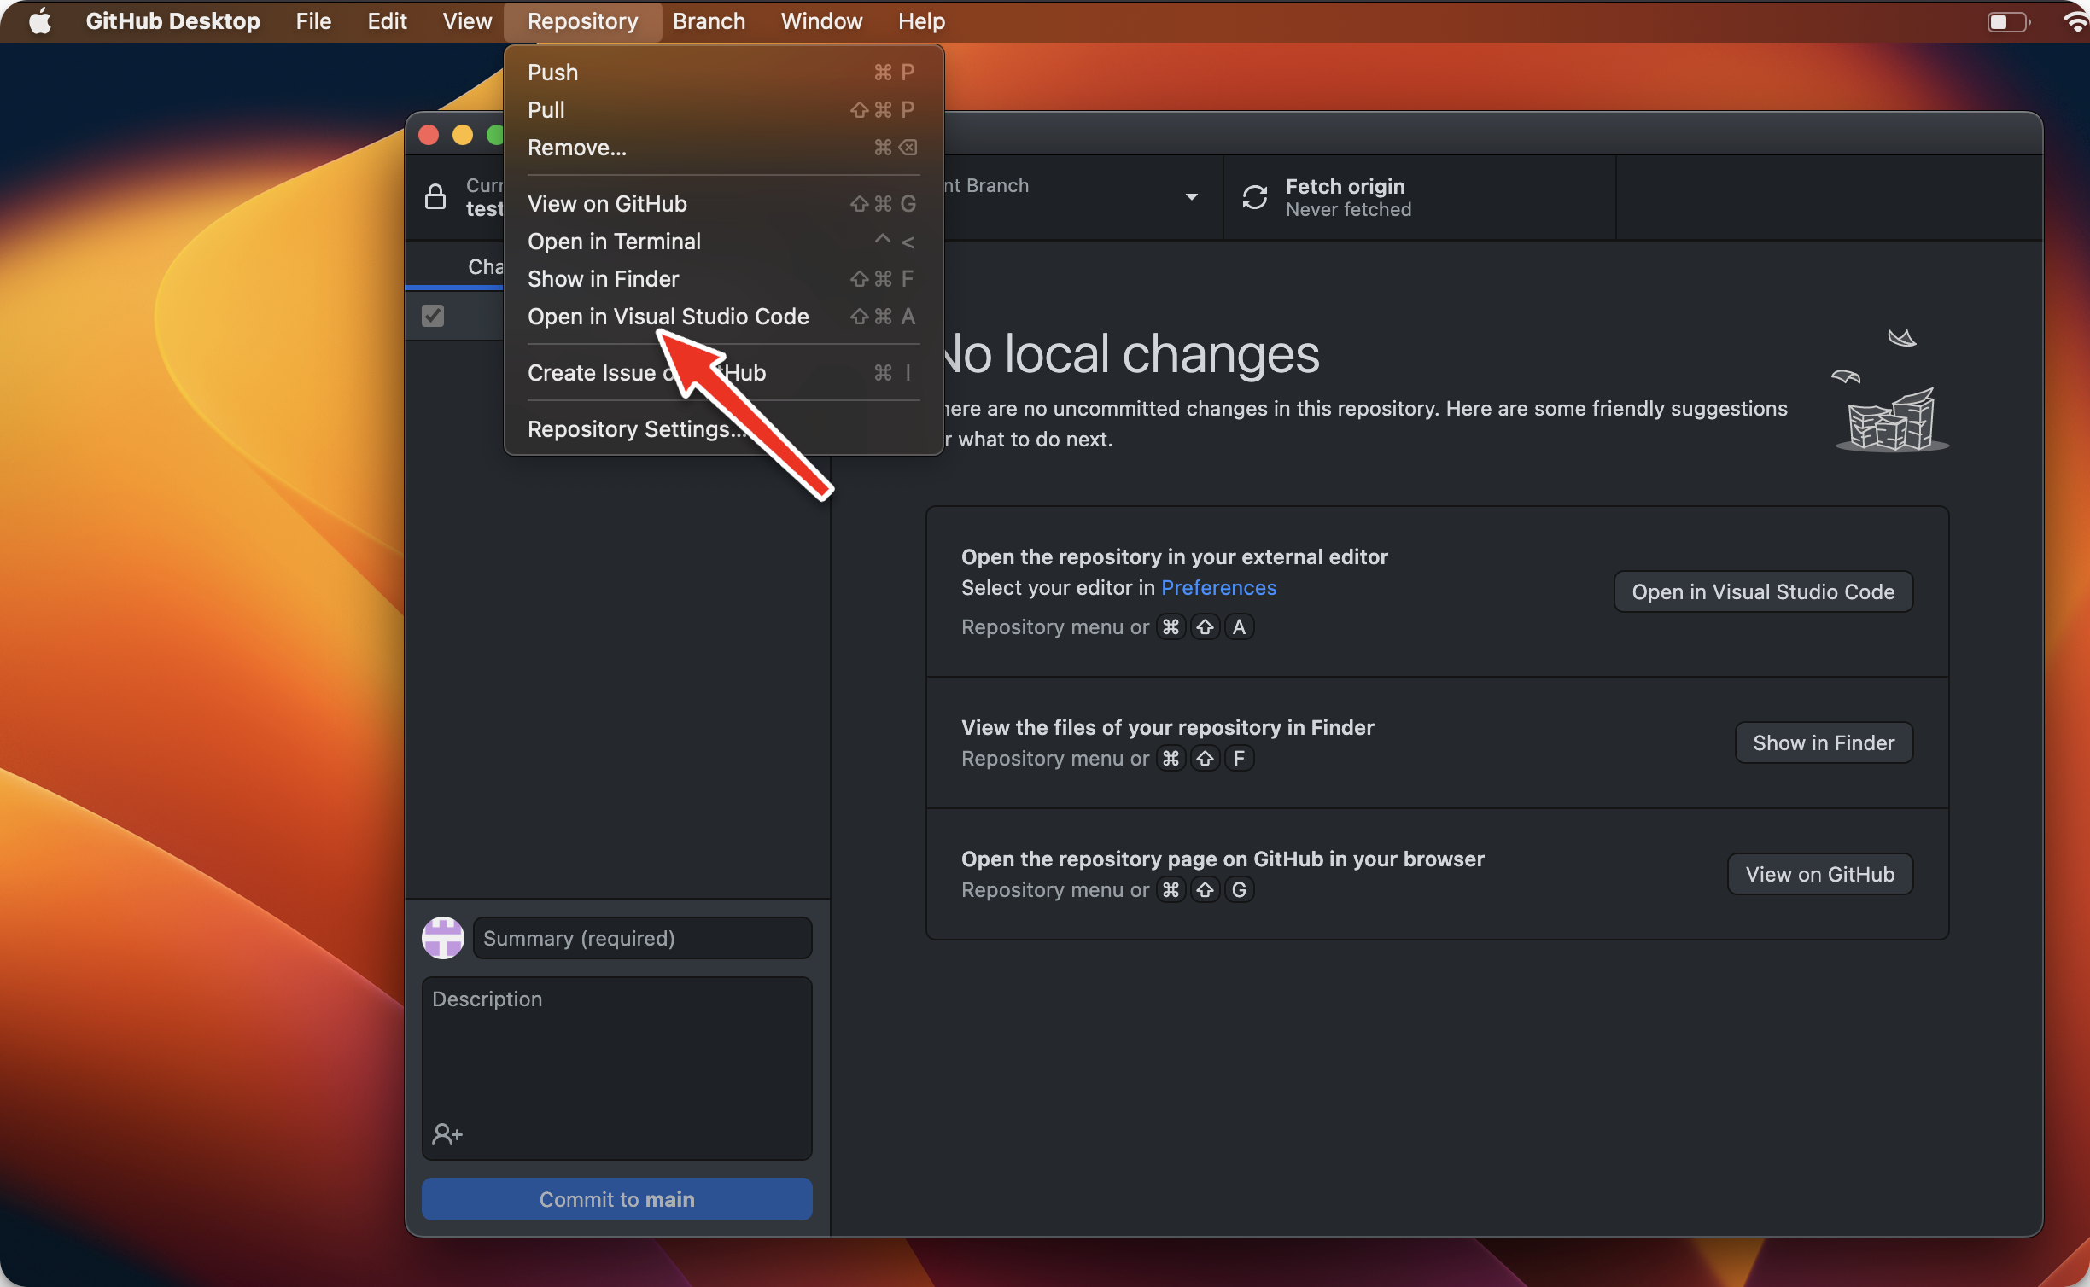Screen dimensions: 2090x1287
Task: Open the Apple menu
Action: (39, 21)
